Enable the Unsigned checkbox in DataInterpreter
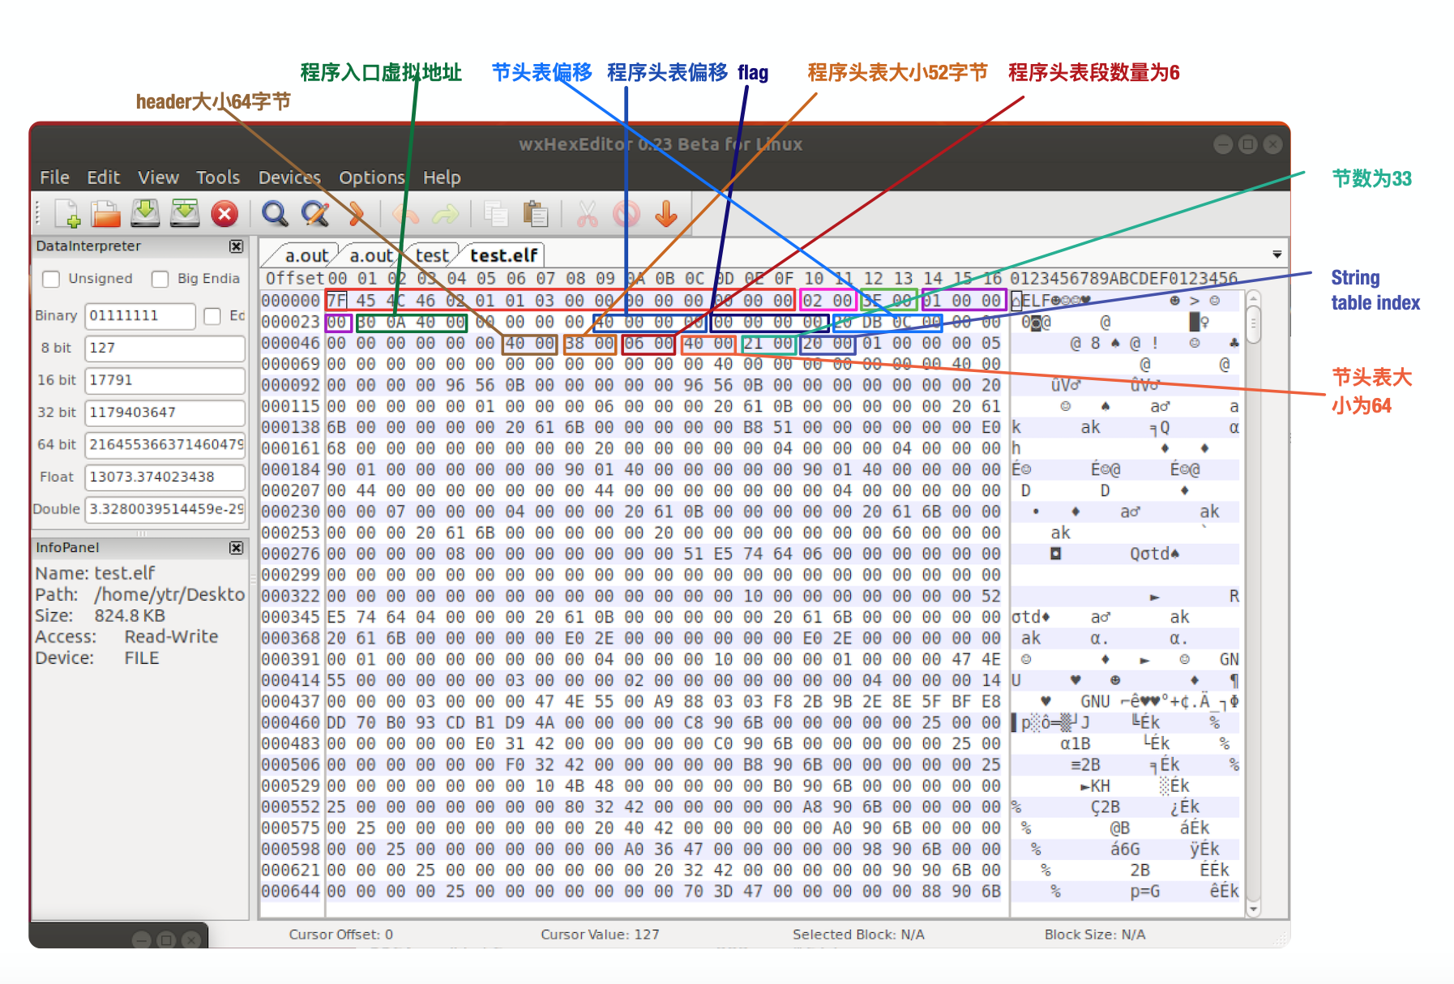This screenshot has width=1454, height=984. coord(50,279)
